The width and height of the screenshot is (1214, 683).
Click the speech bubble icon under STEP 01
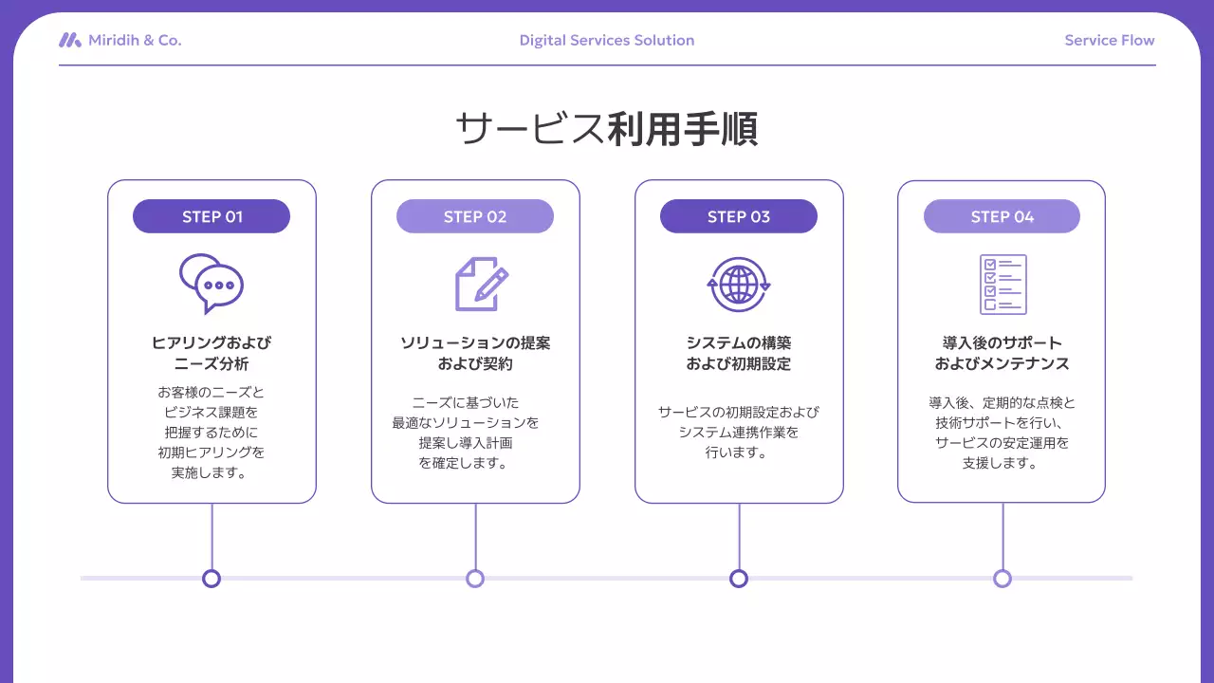point(211,283)
